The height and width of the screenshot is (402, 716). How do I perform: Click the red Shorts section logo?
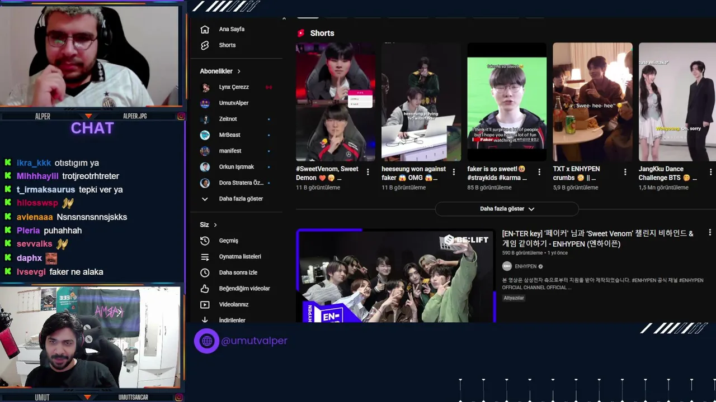(301, 33)
